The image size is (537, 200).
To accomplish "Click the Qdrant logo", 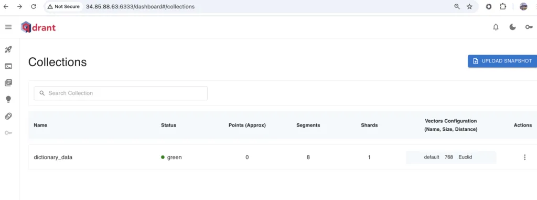I will 38,27.
